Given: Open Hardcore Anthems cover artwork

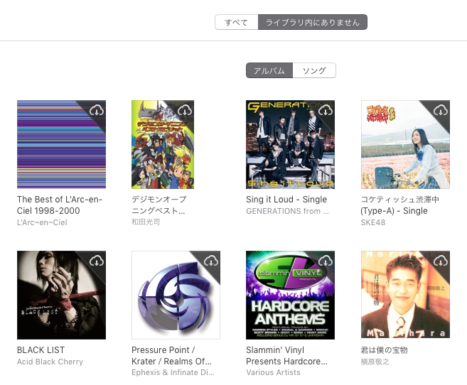Looking at the screenshot, I should 291,295.
